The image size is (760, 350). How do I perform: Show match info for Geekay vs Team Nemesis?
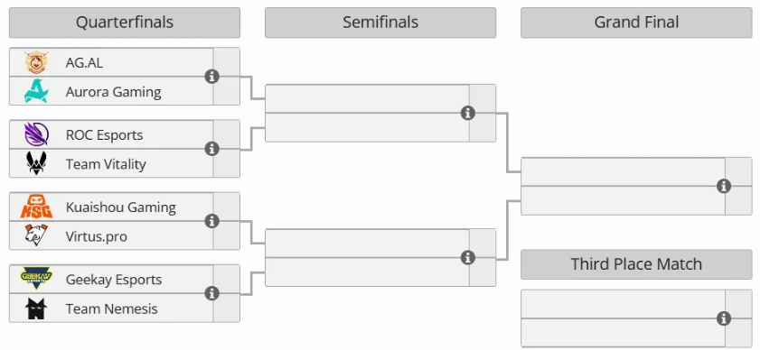[211, 293]
